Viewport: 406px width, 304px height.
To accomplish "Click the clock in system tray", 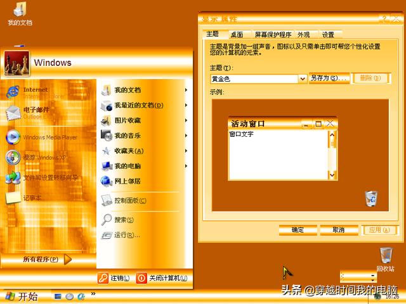I will point(392,297).
